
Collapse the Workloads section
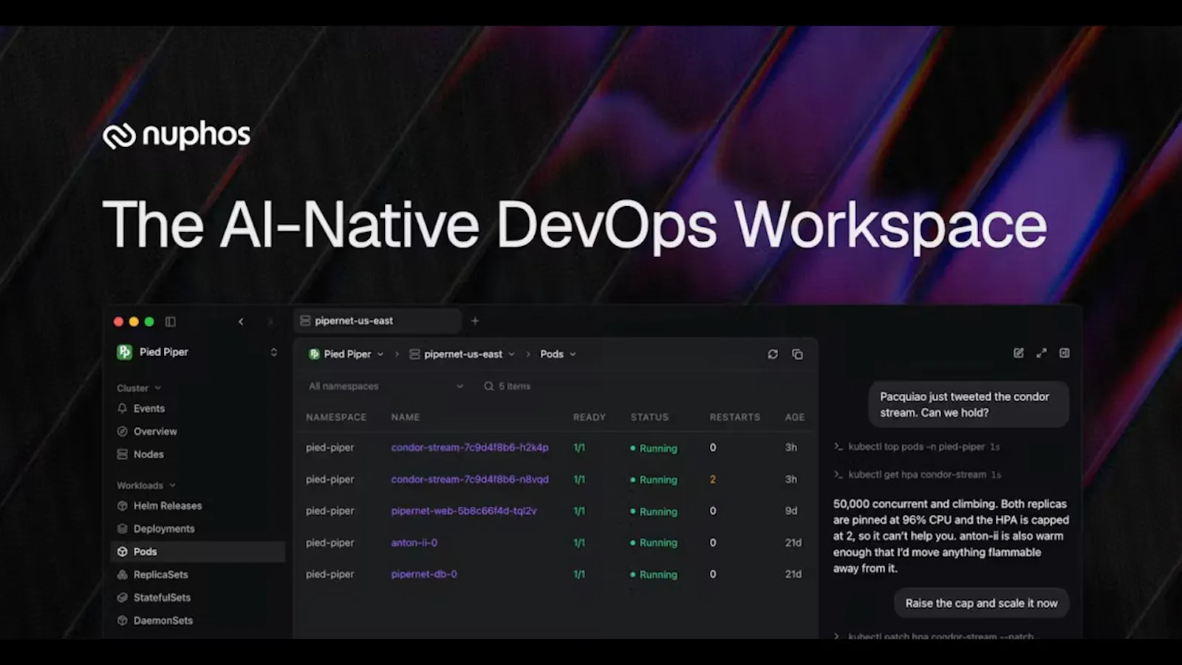coord(146,485)
